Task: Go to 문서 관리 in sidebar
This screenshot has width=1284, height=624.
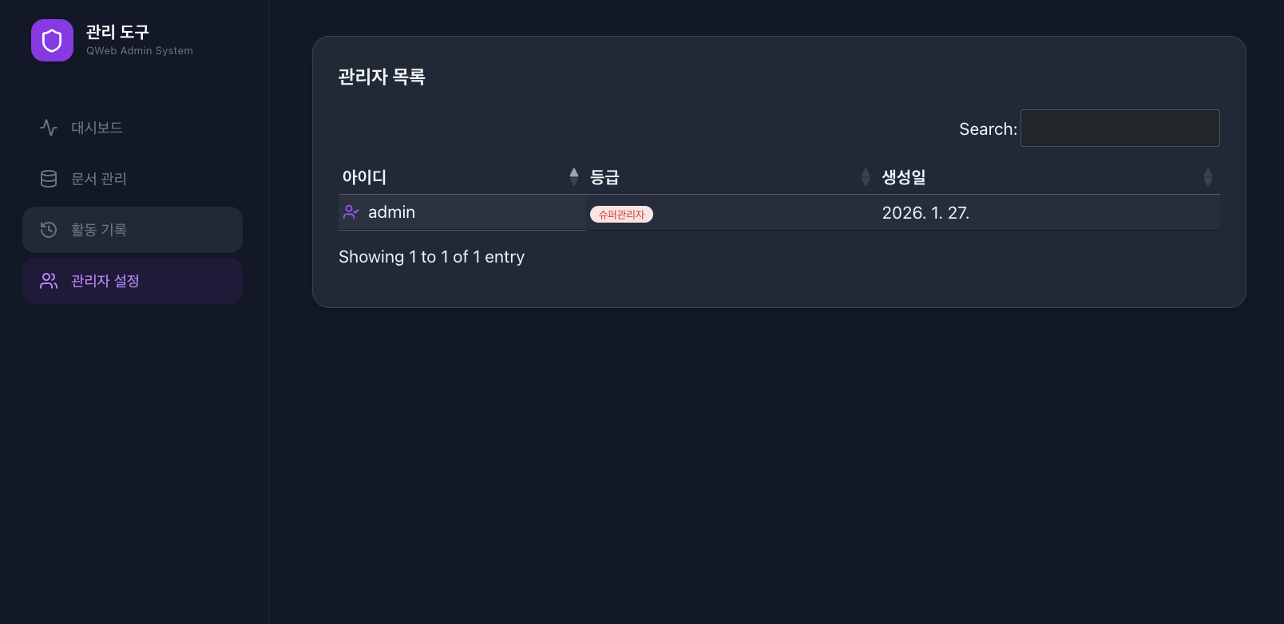Action: (x=99, y=179)
